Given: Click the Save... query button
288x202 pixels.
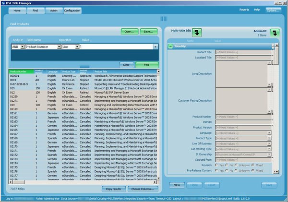Looking at the screenshot, I should click(149, 32).
